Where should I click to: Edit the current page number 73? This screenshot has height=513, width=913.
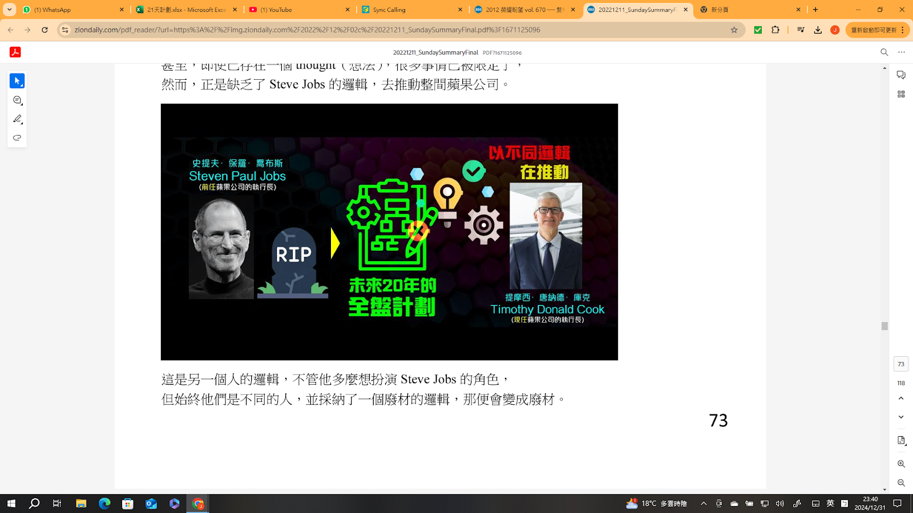click(x=901, y=364)
